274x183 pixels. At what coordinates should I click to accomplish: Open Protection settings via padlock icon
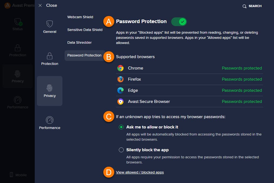pos(50,56)
